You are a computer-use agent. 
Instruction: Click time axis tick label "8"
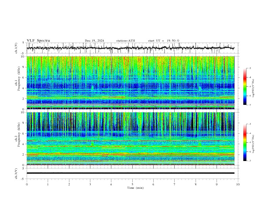pos(196,184)
